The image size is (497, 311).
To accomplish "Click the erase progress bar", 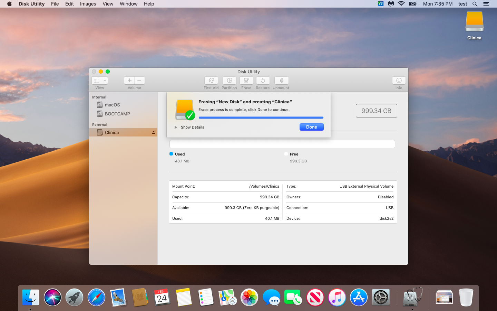I will click(261, 118).
